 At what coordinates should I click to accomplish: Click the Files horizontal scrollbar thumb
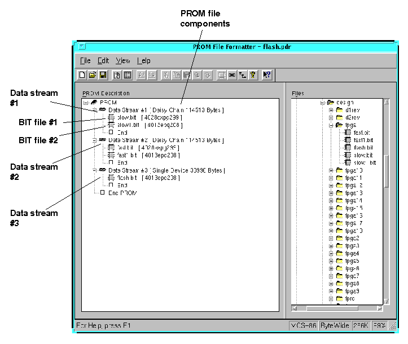tap(332, 308)
